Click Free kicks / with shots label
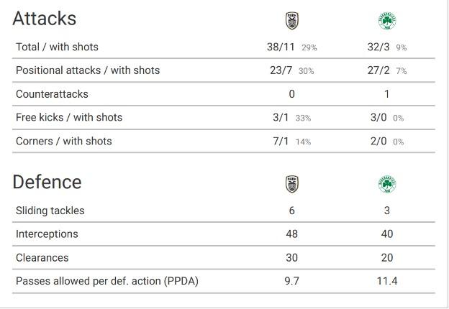Image resolution: width=449 pixels, height=309 pixels. [x=69, y=117]
